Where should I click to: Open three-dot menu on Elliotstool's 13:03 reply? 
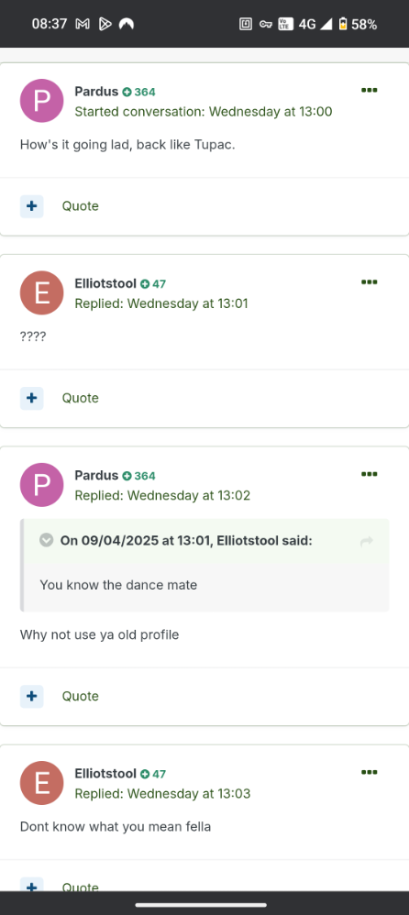[369, 772]
